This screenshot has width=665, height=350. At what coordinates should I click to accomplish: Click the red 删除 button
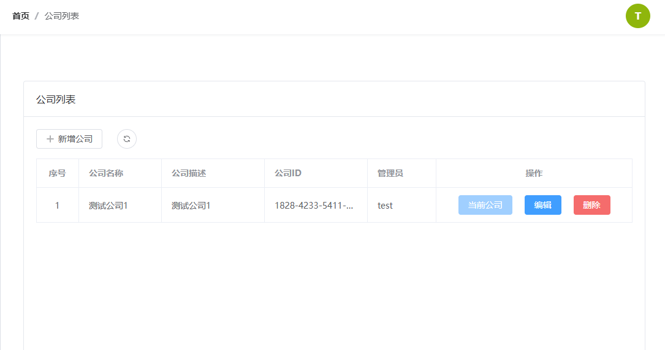pyautogui.click(x=591, y=205)
